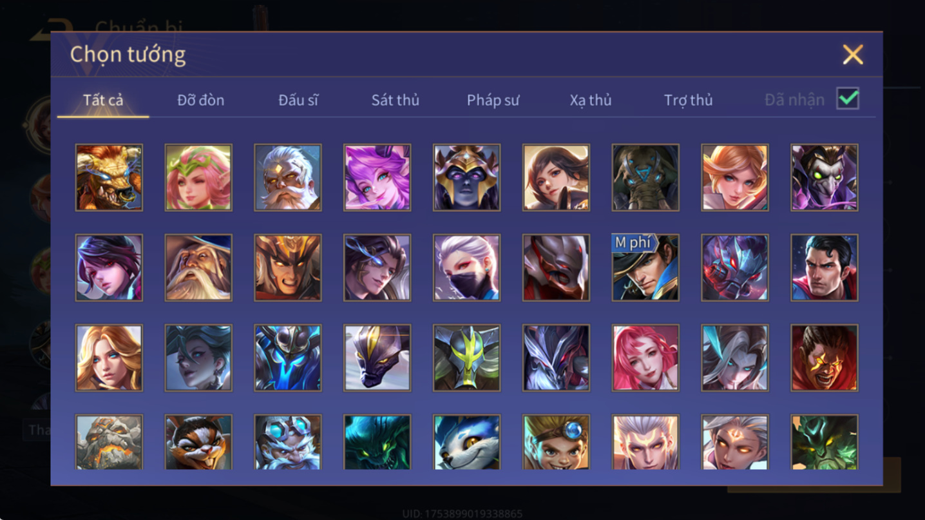Viewport: 925px width, 520px height.
Task: Open the Sát thủ tab
Action: tap(395, 100)
